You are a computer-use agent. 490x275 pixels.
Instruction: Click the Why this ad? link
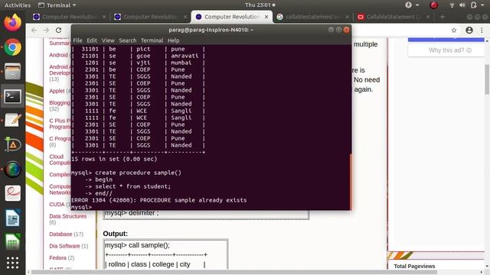tap(449, 50)
